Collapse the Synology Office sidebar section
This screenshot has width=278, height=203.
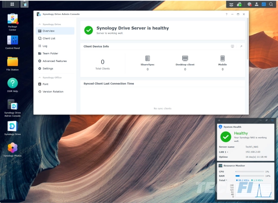click(x=39, y=78)
